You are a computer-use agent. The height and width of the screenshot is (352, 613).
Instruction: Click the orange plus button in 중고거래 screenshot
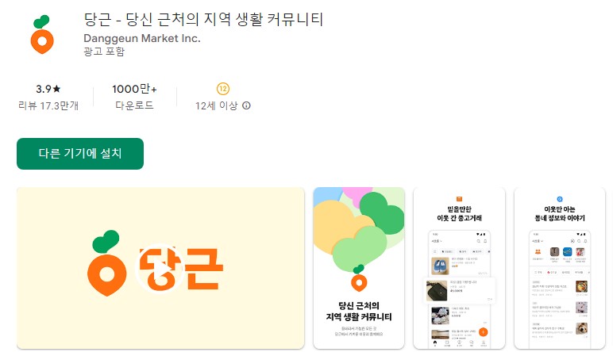pyautogui.click(x=484, y=332)
